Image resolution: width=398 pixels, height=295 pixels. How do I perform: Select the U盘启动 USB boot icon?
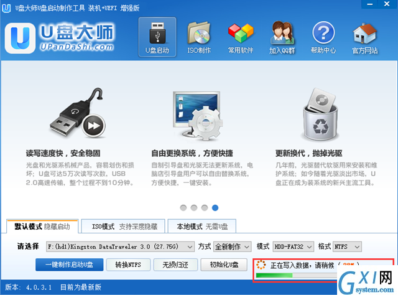click(x=157, y=37)
